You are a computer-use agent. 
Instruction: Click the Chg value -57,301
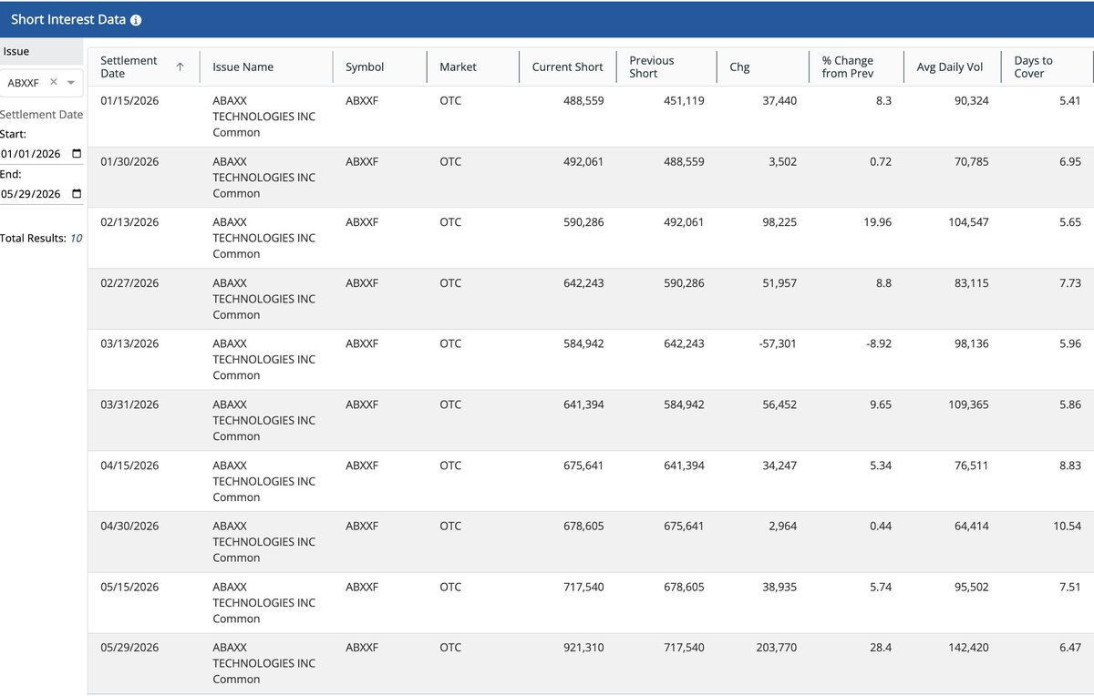(777, 343)
